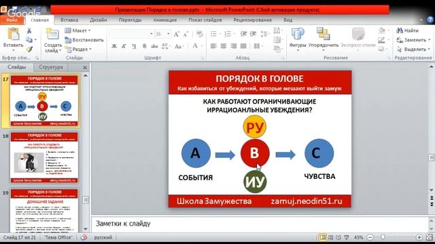435x244 pixels.
Task: Click the Create slide (Создать слайд) icon
Action: (52, 34)
